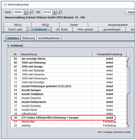Click the table scrollbar down arrow
This screenshot has width=136, height=140.
pyautogui.click(x=128, y=126)
